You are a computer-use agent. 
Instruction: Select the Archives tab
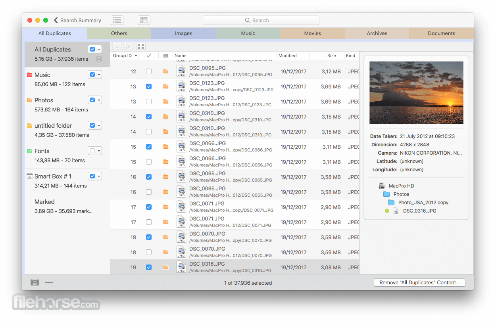point(377,33)
